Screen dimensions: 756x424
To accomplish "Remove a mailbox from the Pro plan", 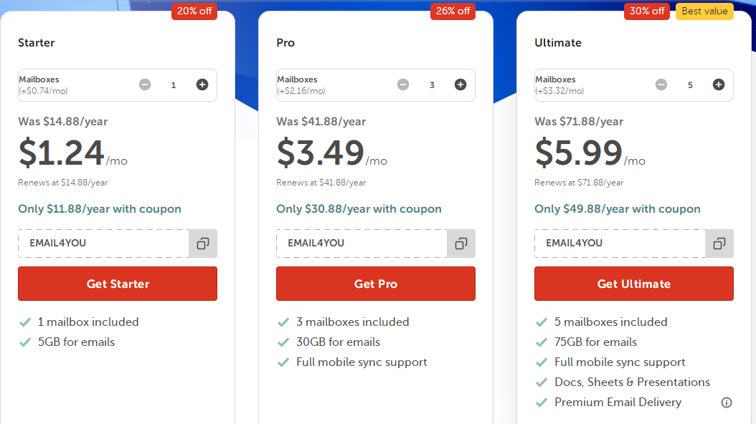I will click(403, 85).
